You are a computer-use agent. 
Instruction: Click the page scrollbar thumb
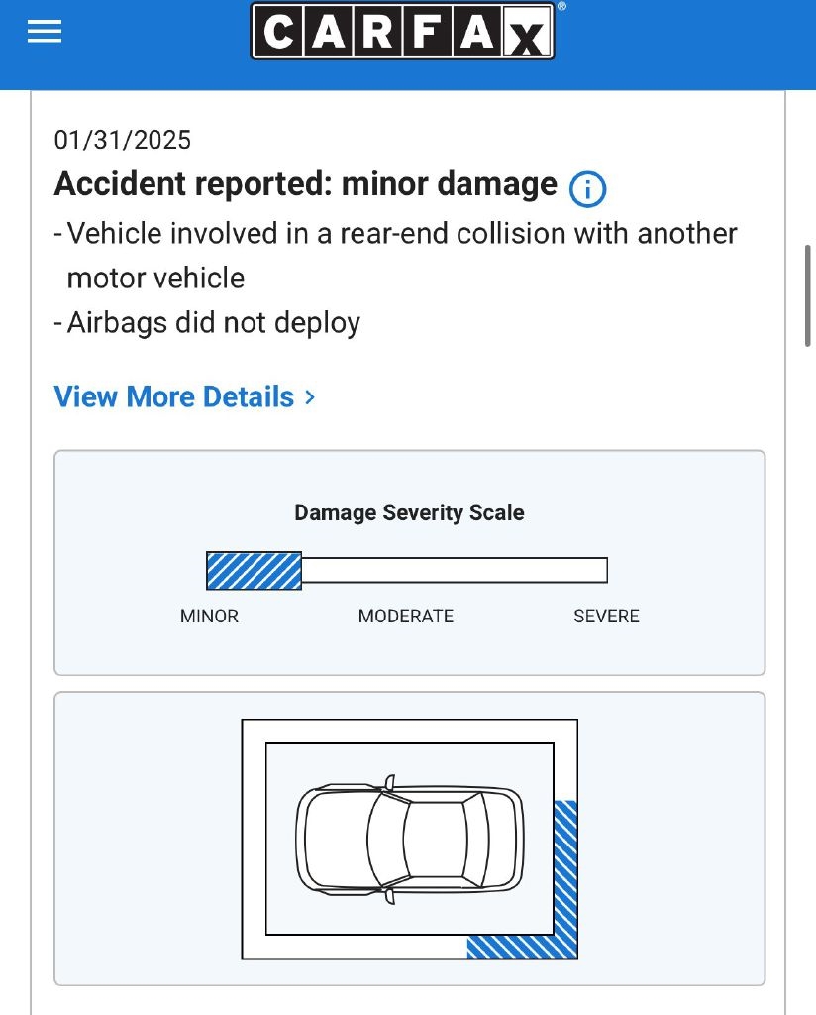pos(808,294)
